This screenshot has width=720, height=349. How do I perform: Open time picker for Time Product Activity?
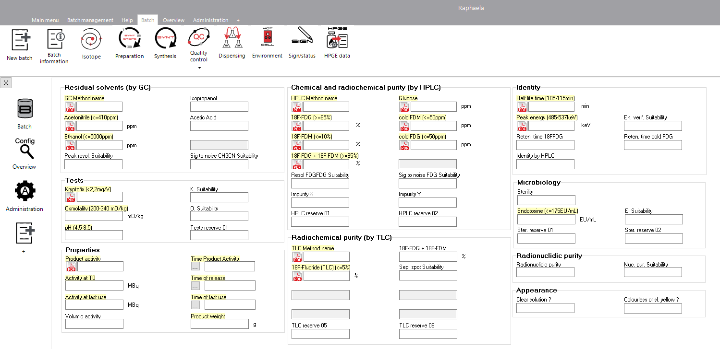[x=195, y=267]
